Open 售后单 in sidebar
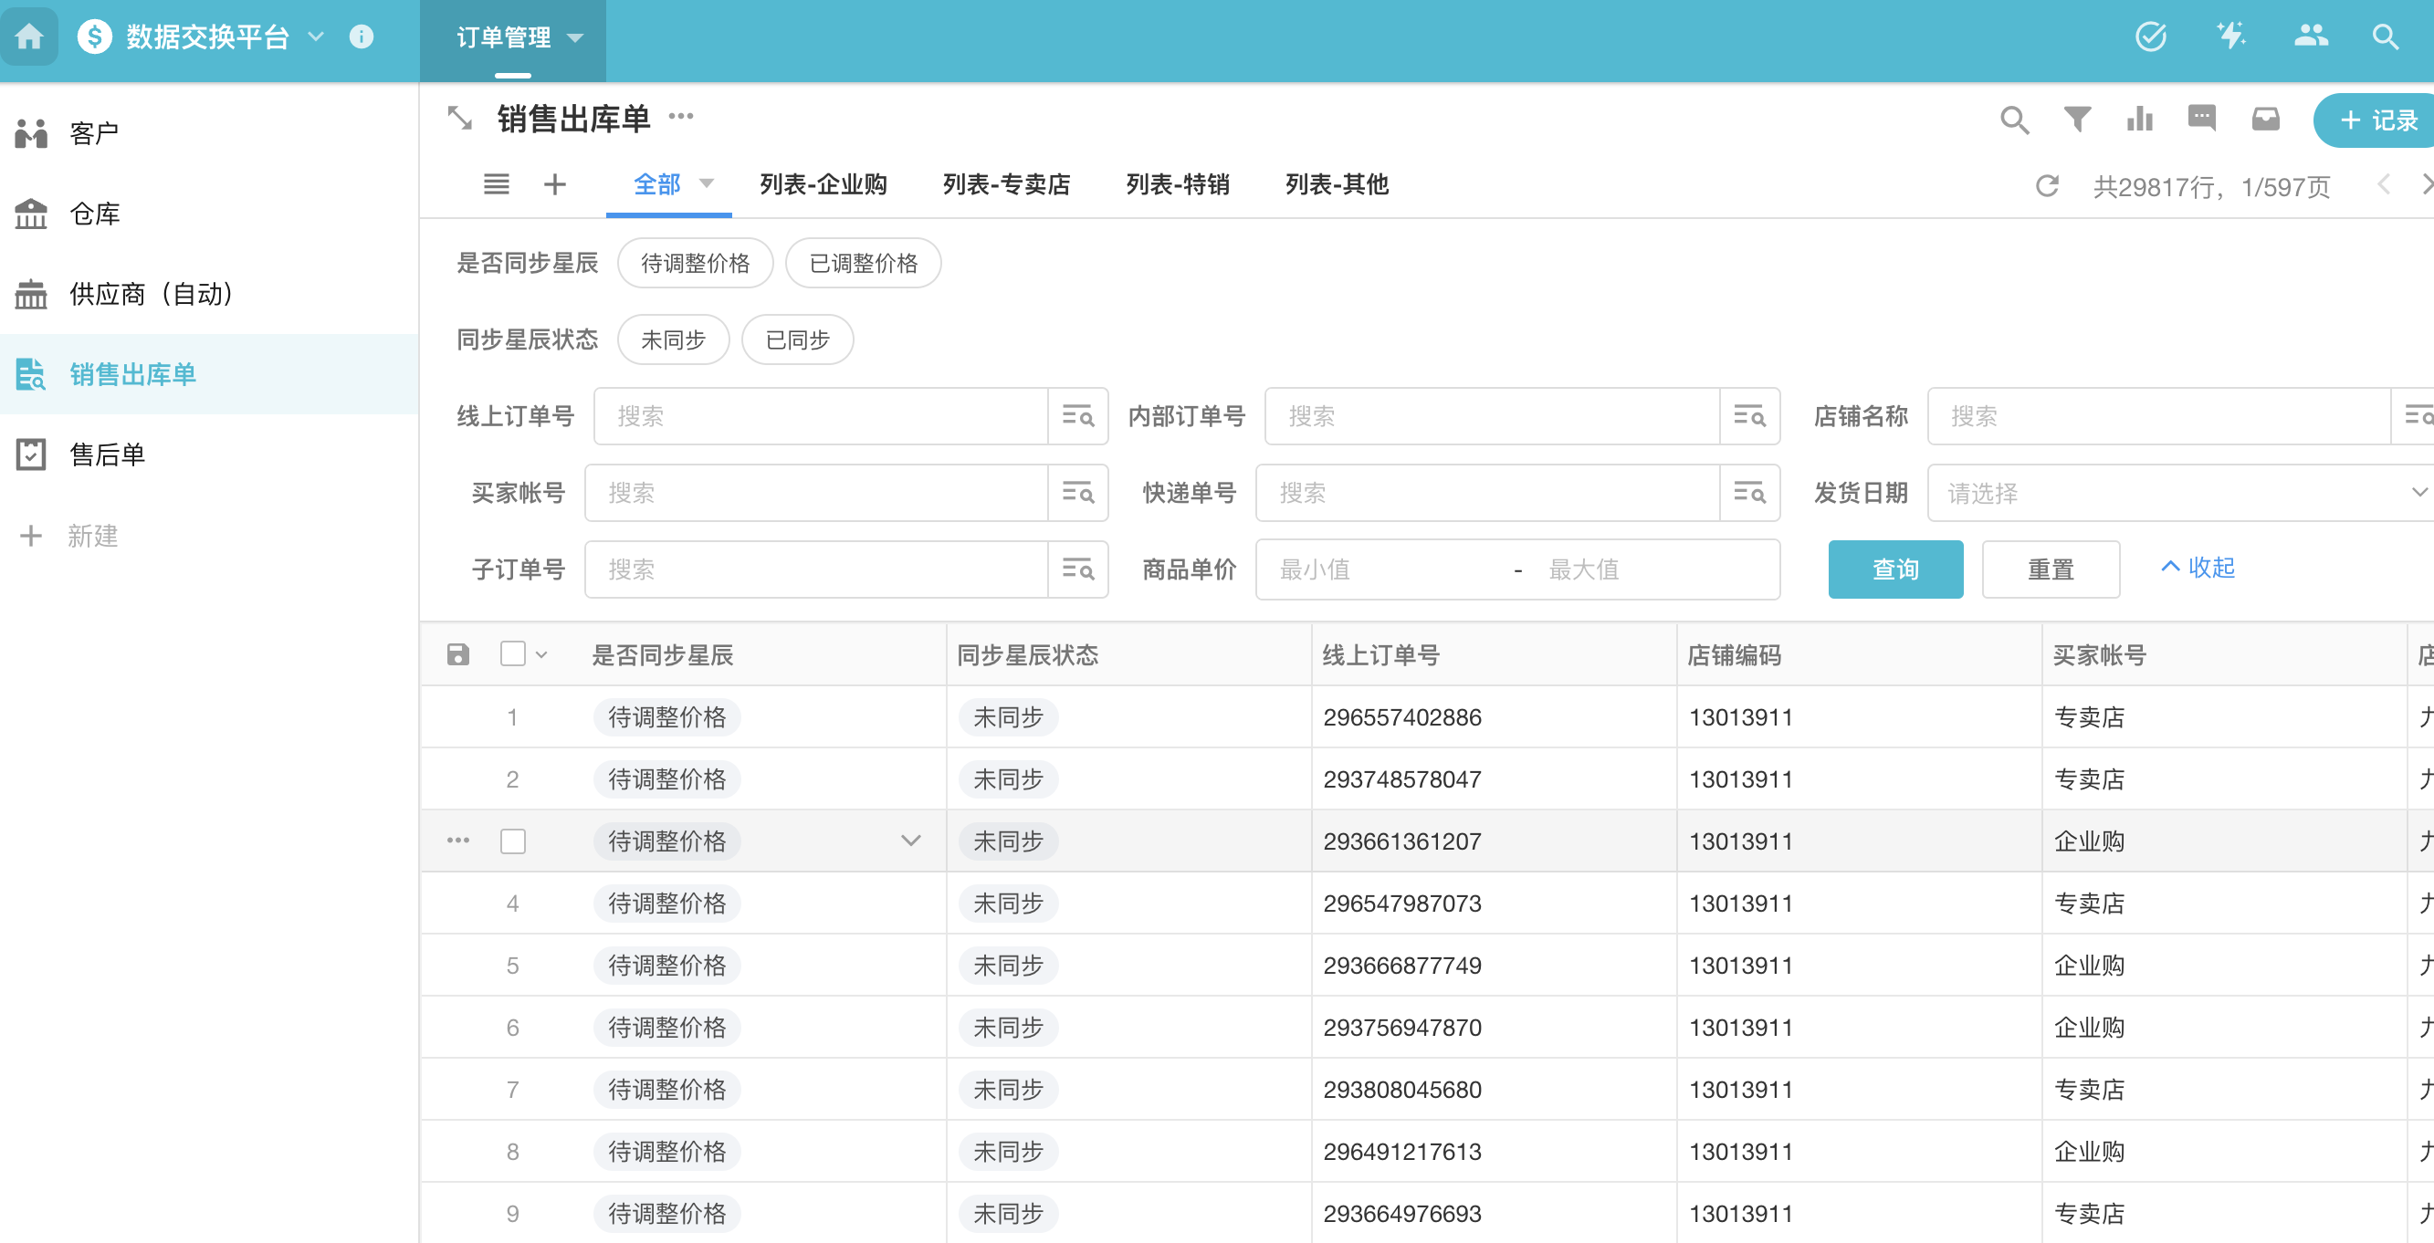This screenshot has height=1243, width=2434. 210,454
